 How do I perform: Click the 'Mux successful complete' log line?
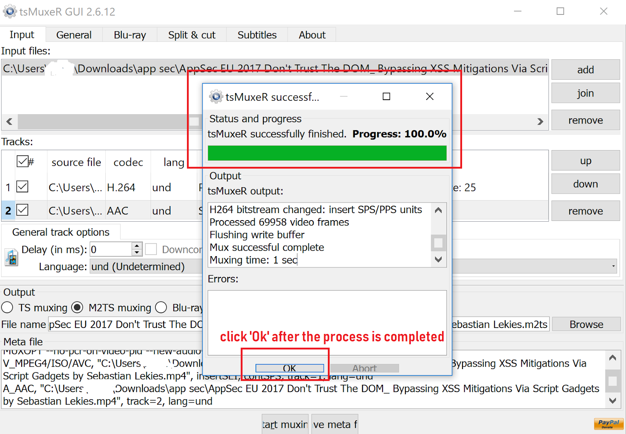point(267,247)
